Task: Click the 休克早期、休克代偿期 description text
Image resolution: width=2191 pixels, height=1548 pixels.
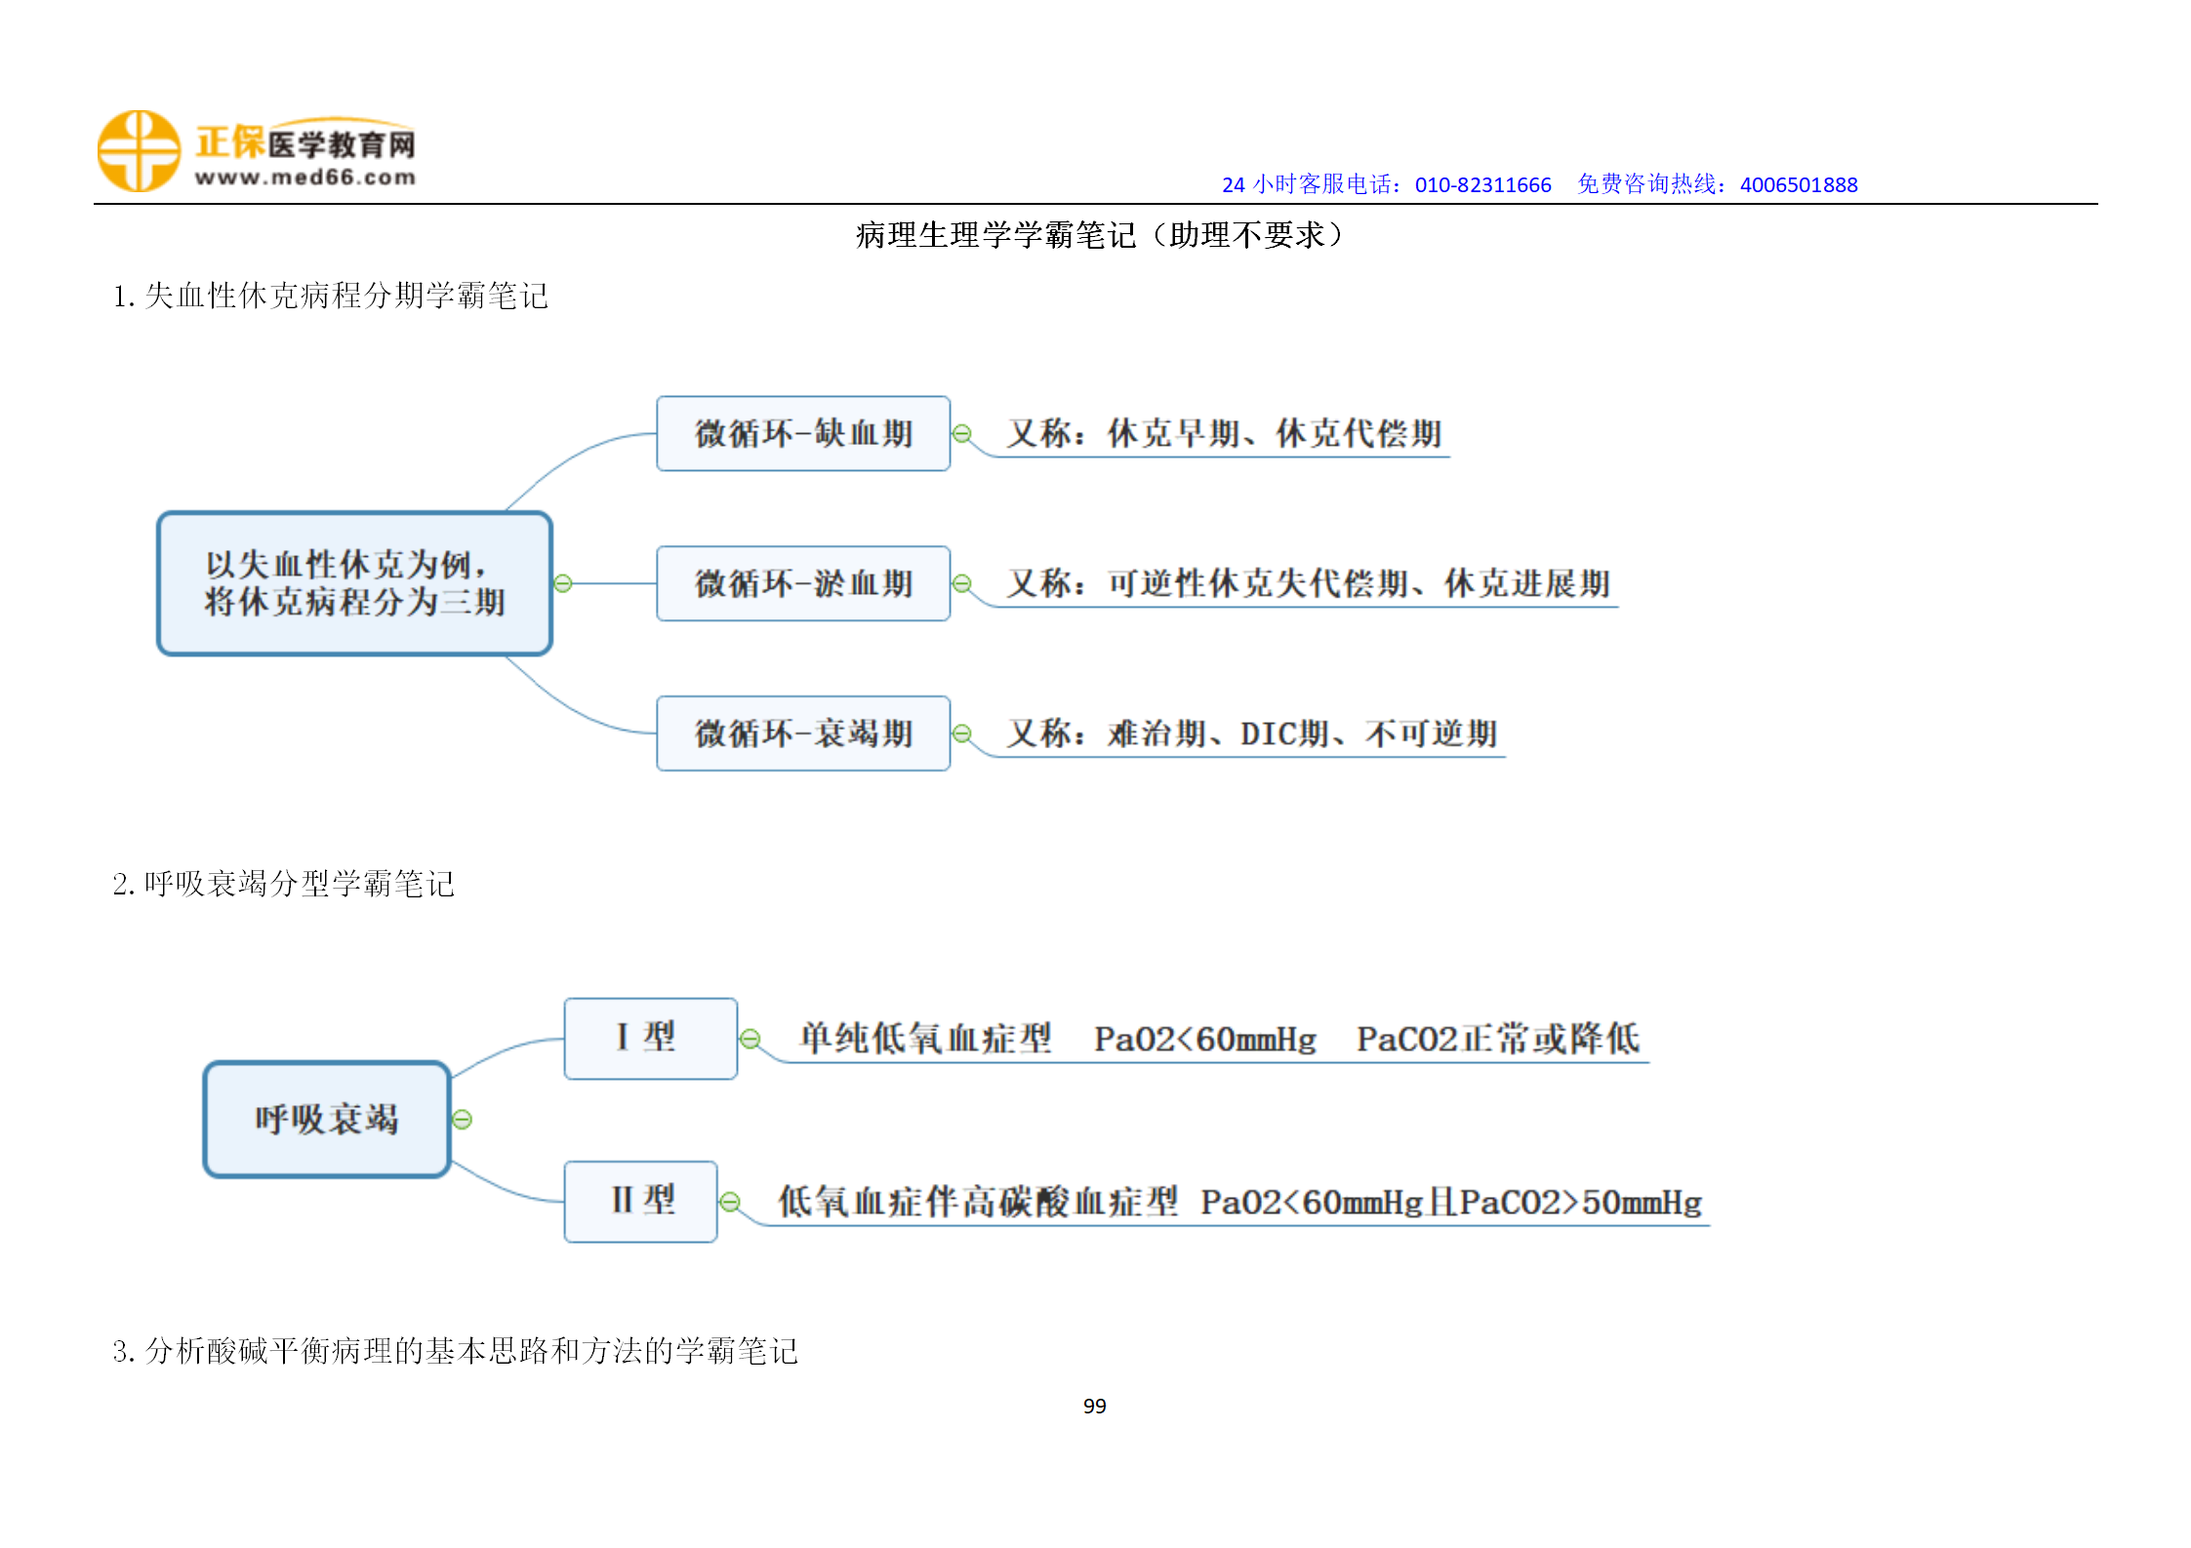Action: [1274, 433]
